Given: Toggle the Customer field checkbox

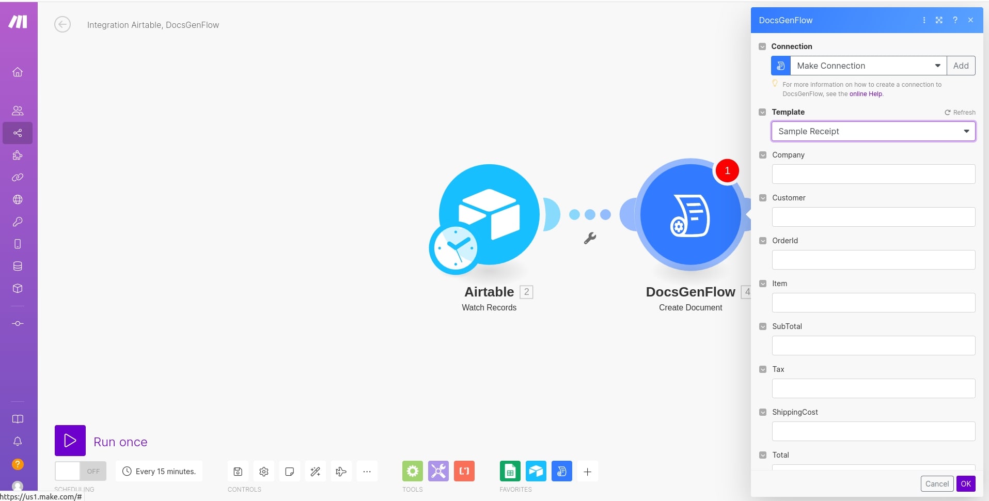Looking at the screenshot, I should (x=763, y=198).
